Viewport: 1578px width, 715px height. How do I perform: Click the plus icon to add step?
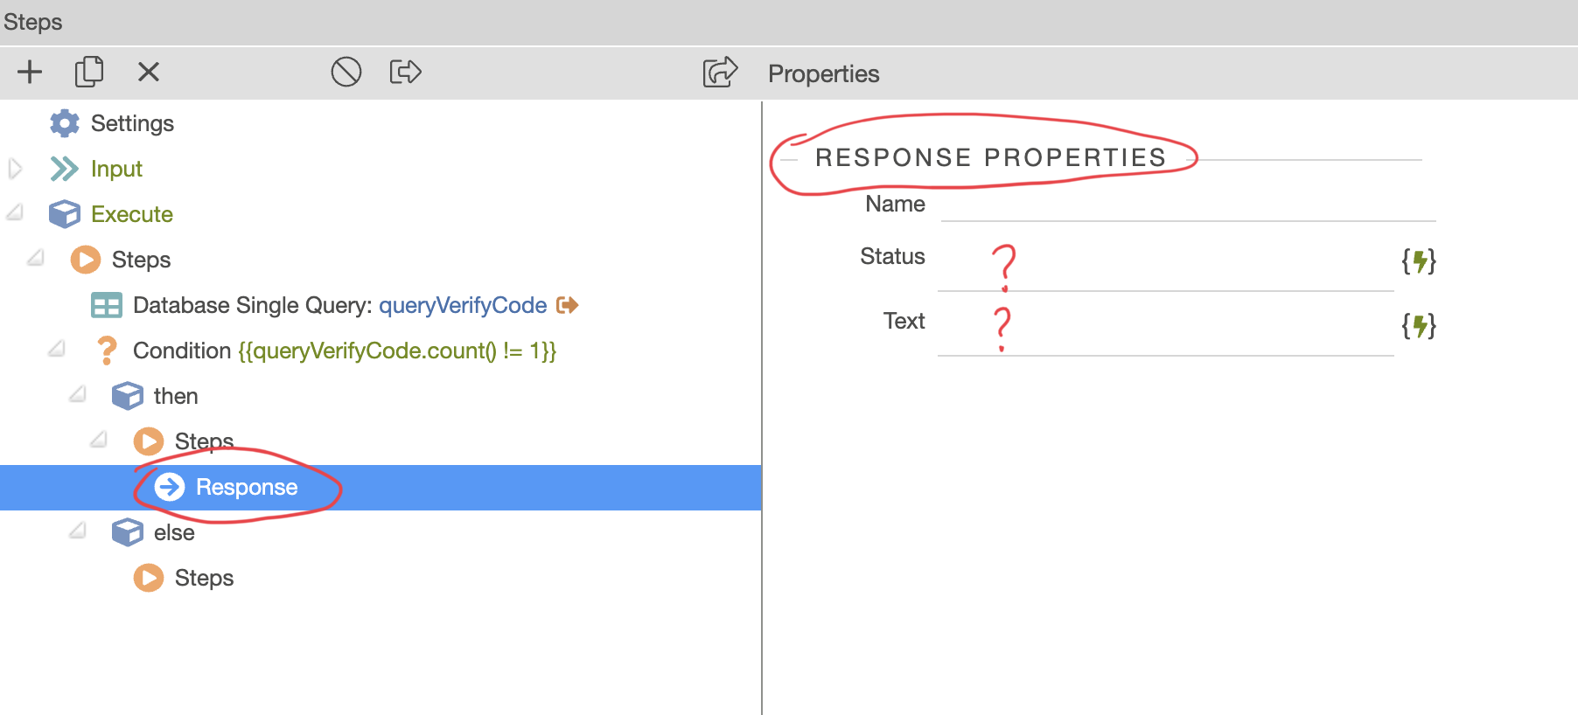(x=30, y=72)
